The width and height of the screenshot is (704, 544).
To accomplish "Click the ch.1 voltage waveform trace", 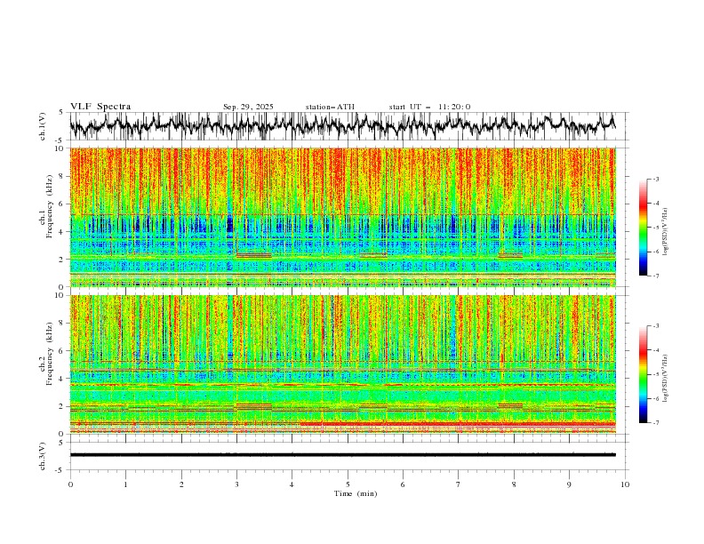I will click(342, 126).
